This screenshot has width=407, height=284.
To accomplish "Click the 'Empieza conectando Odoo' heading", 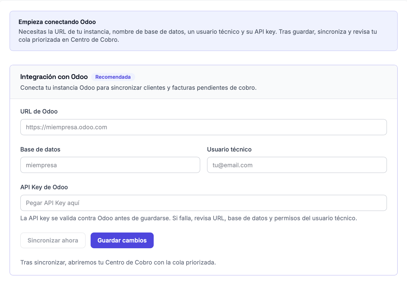I will pyautogui.click(x=57, y=22).
